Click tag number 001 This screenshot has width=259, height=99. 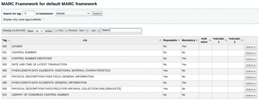coord(5,52)
